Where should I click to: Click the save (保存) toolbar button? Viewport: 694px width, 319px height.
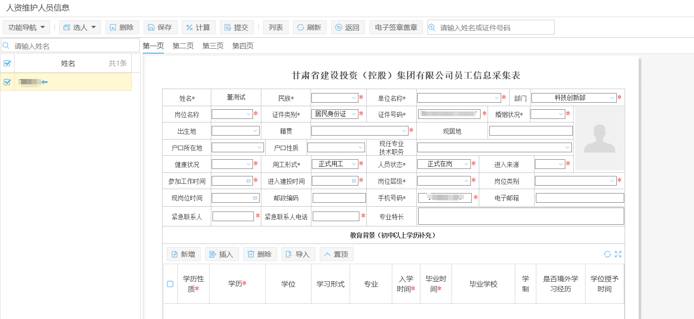(x=160, y=27)
